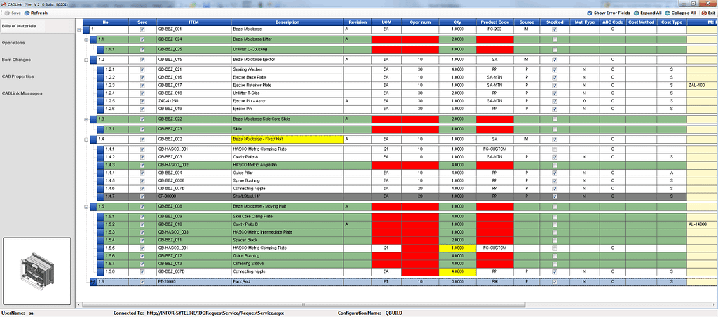Viewport: 718px width, 317px height.
Task: Click cell ZAL-100 in row 1.2.3
Action: click(702, 85)
